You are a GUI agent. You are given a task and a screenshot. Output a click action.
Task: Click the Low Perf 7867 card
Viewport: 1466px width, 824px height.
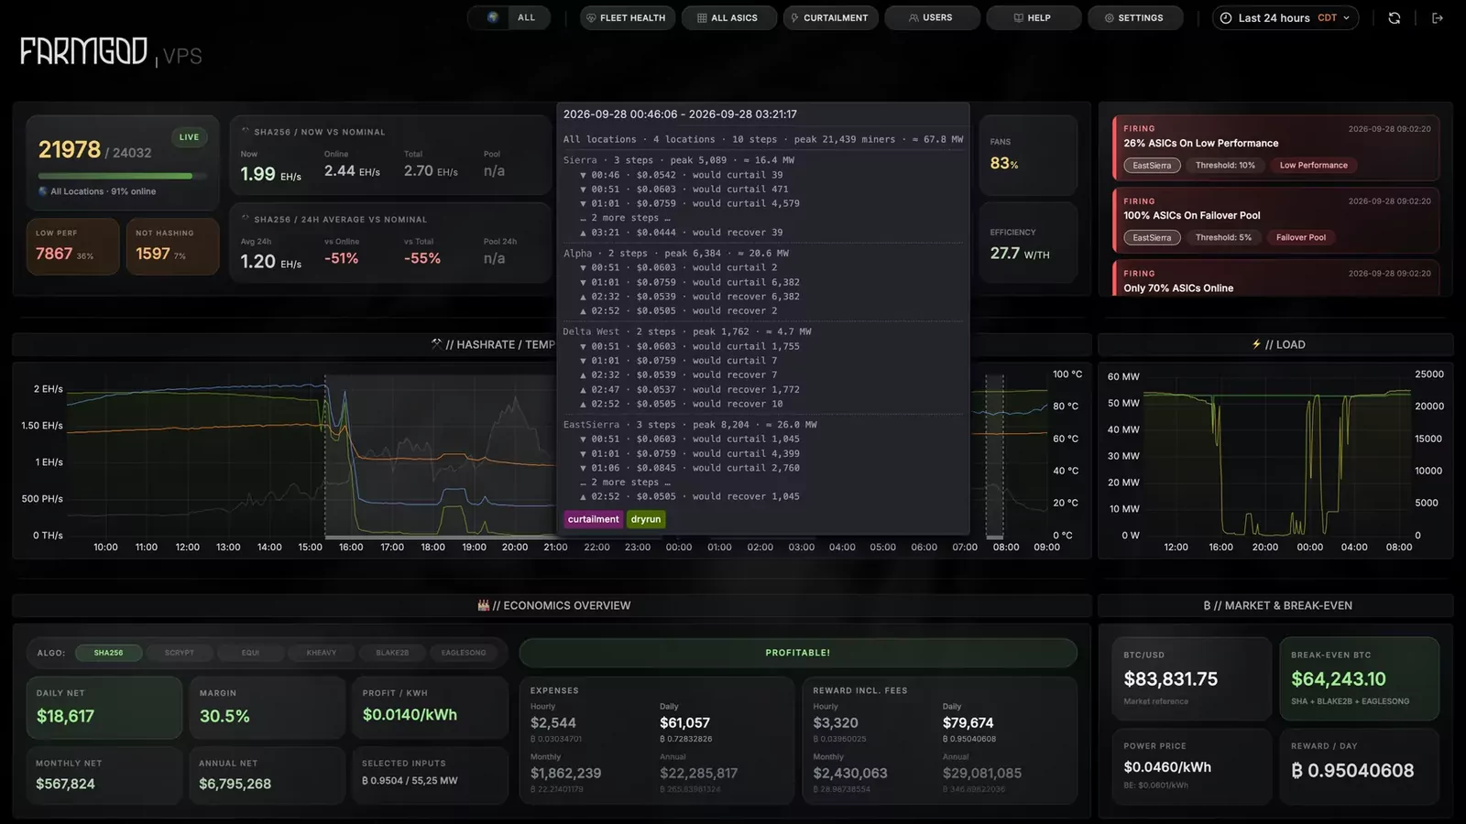72,246
